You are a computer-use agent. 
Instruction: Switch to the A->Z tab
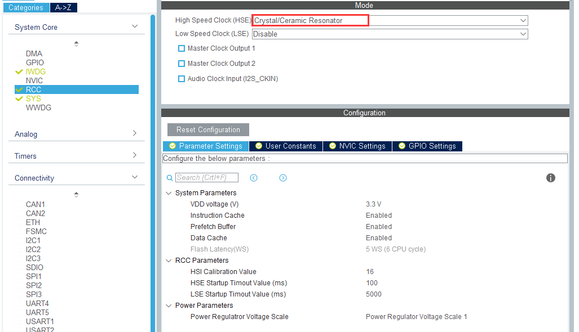(x=63, y=8)
